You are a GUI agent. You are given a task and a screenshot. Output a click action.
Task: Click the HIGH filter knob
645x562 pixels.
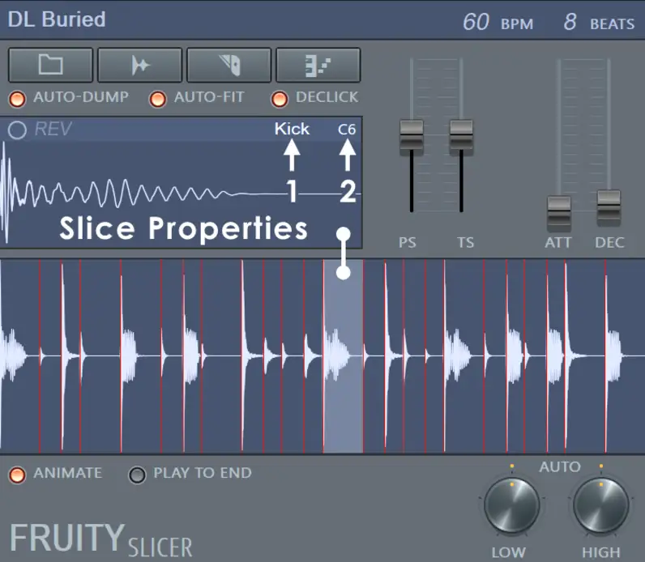(x=601, y=505)
